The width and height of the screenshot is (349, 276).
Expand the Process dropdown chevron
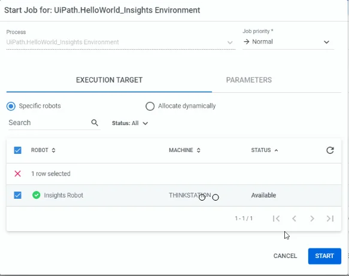[x=230, y=43]
